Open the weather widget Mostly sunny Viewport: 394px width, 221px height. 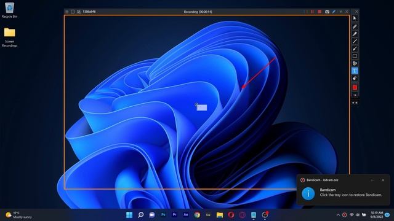click(18, 215)
